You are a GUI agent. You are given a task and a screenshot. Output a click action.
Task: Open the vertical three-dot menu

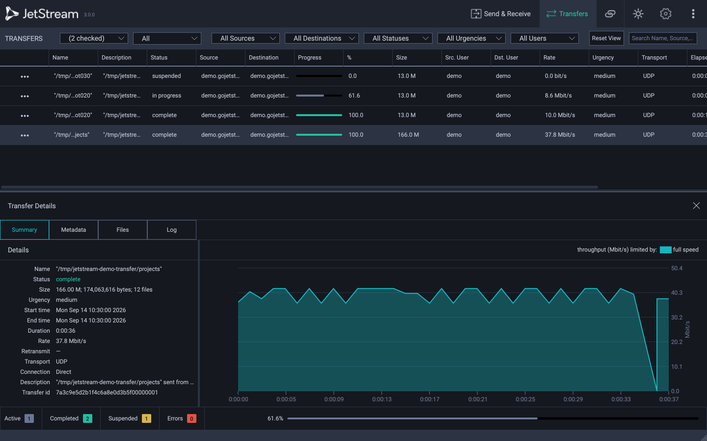tap(693, 14)
